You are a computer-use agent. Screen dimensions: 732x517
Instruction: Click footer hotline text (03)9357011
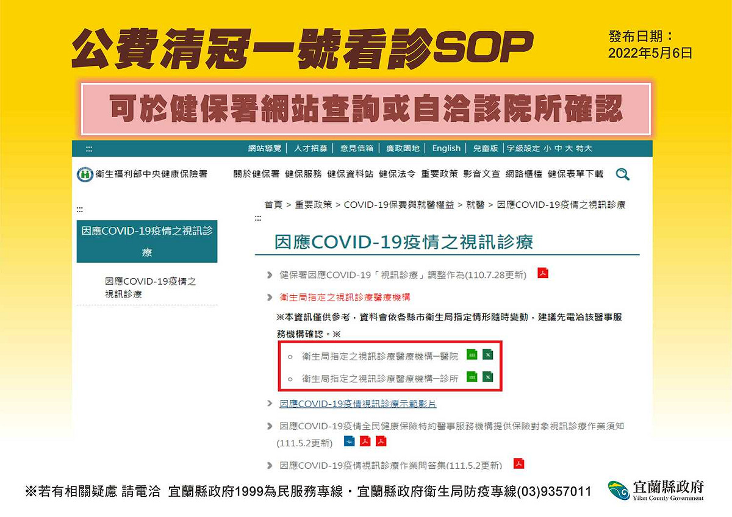[x=554, y=491]
